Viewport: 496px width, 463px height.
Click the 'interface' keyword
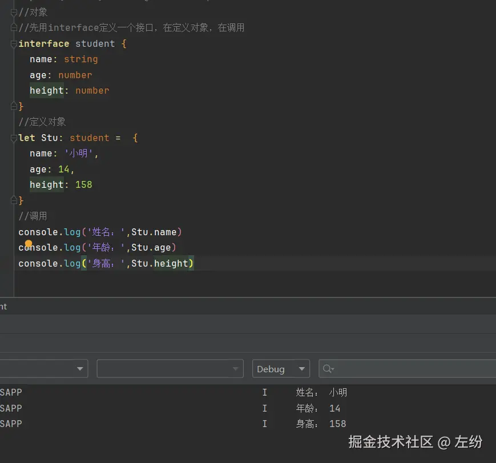pos(43,43)
